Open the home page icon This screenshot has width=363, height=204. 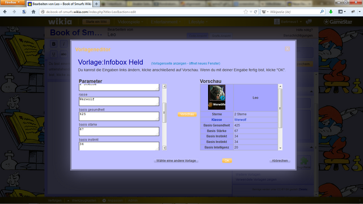tap(33, 12)
